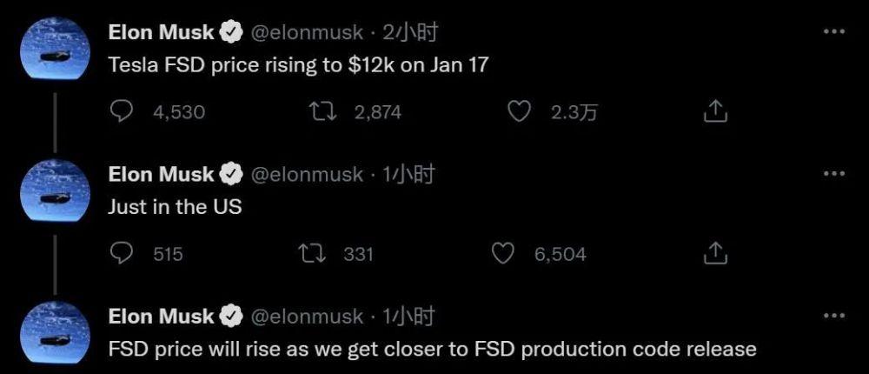Open more options on "Just in the US" tweet
The image size is (869, 374).
point(834,174)
